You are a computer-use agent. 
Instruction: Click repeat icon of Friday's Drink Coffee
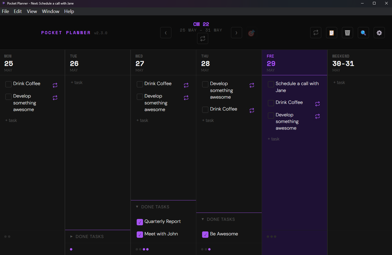pyautogui.click(x=318, y=104)
